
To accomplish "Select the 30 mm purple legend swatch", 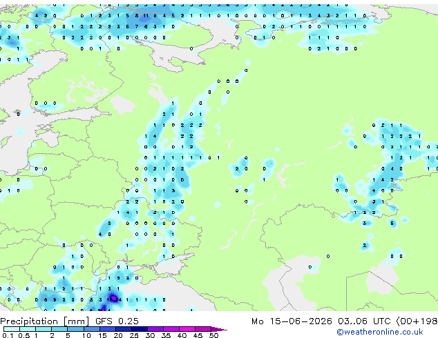I will coord(155,329).
